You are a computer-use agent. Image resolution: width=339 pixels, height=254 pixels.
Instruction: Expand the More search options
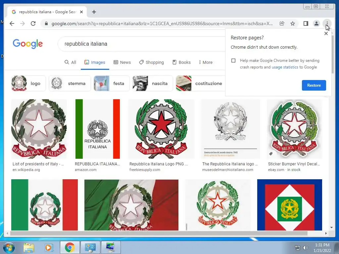[205, 63]
